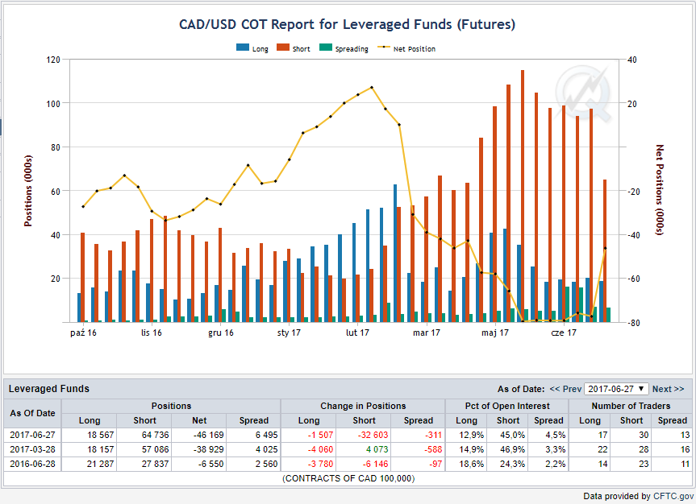Click the chart title CAD/USD COT Report
This screenshot has height=504, width=696.
(347, 24)
